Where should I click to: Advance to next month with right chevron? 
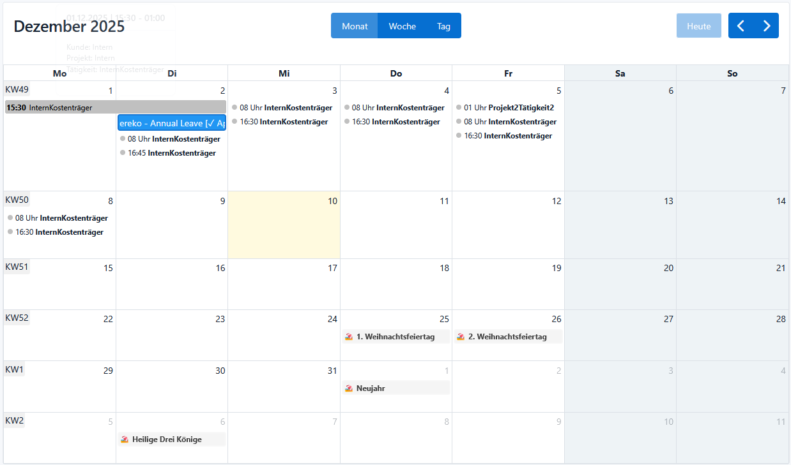click(767, 26)
